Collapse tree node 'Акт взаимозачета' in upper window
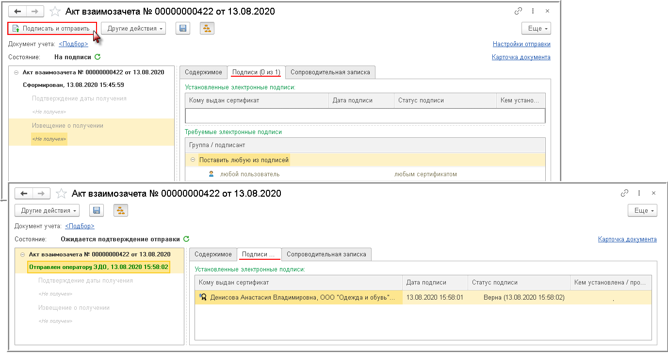668x353 pixels. [x=16, y=72]
